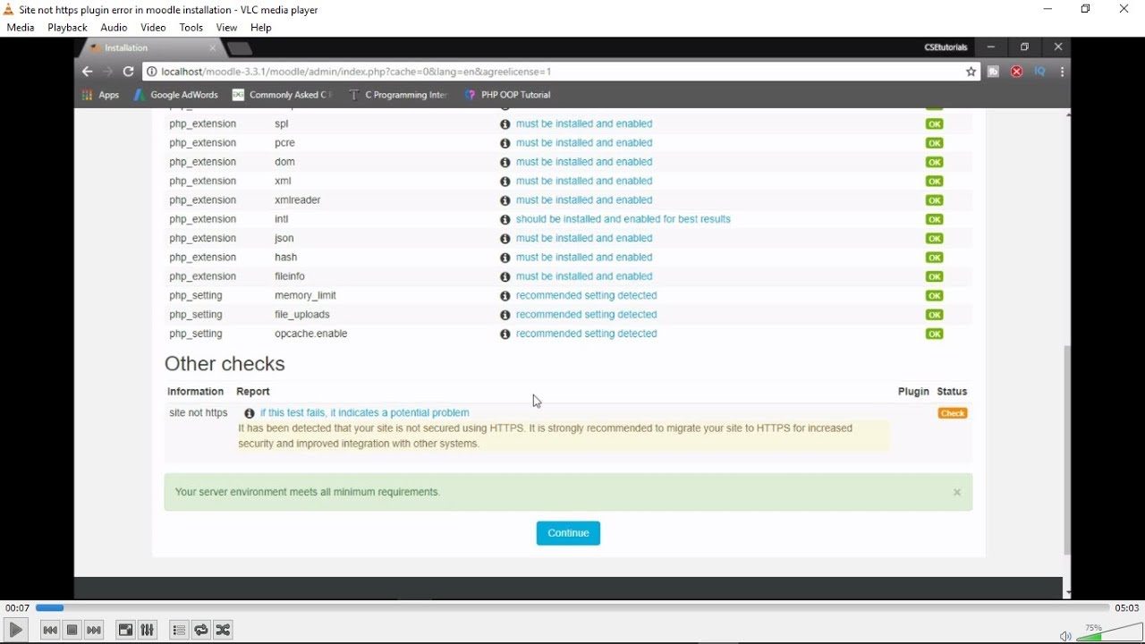Show extended settings in VLC
Viewport: 1145px width, 644px height.
148,631
